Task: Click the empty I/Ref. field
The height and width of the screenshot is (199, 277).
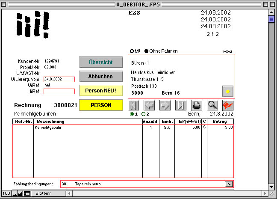Action: point(59,91)
